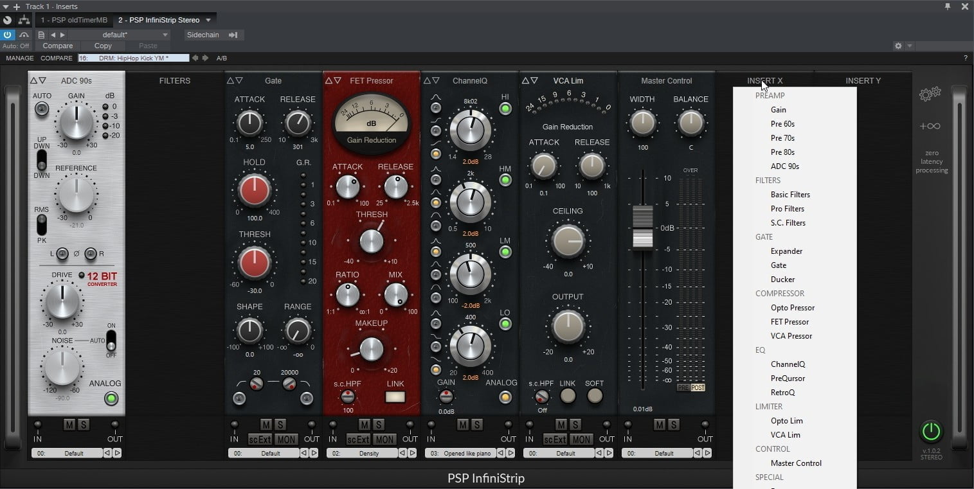Open the PSP InfiniStrip Stereo insert dropdown
This screenshot has height=489, width=974.
coord(208,20)
